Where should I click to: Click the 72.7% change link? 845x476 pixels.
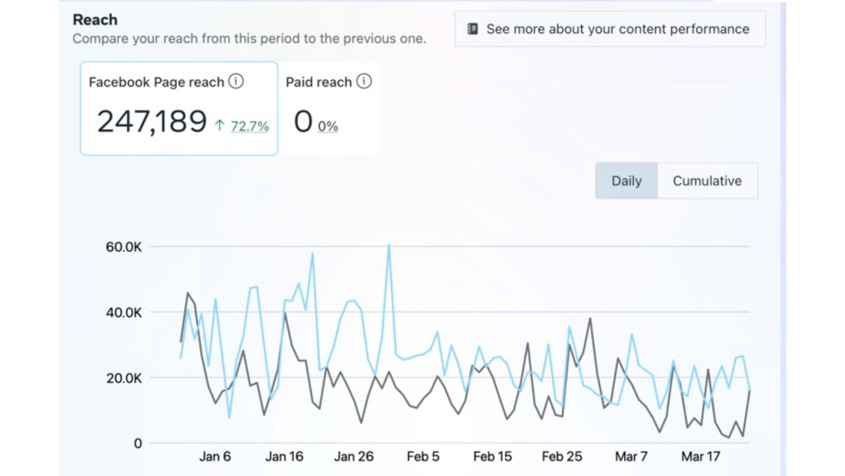coord(250,126)
